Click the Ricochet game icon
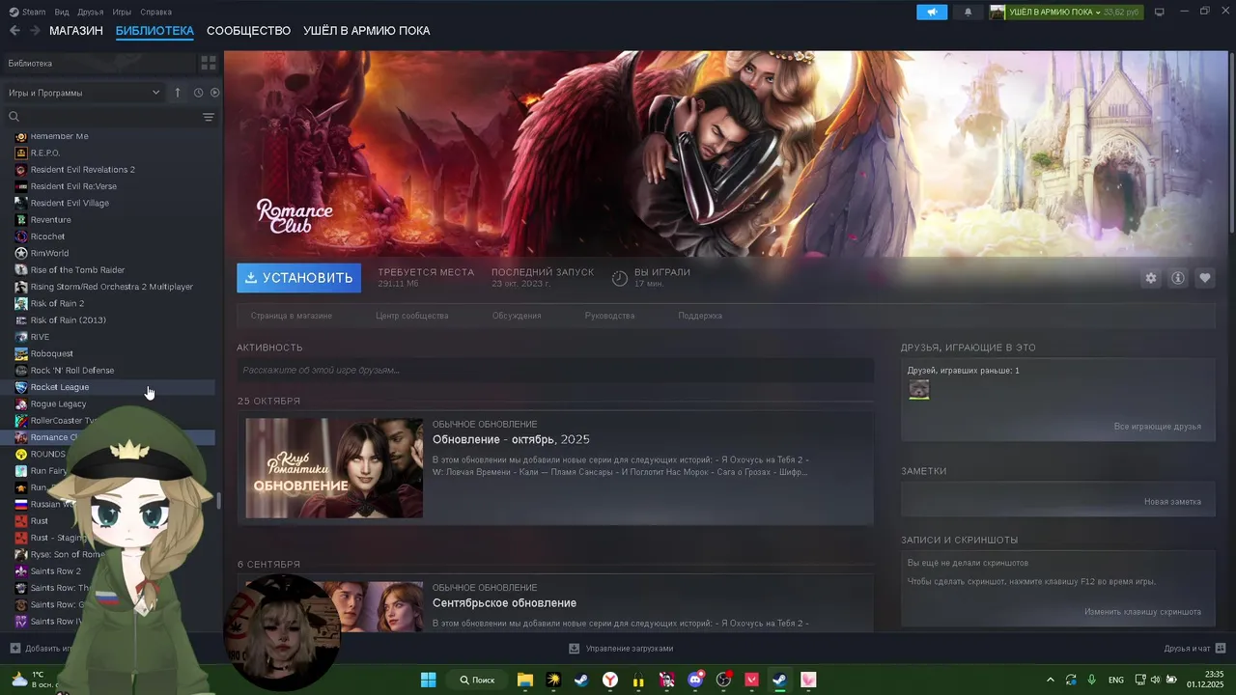The image size is (1236, 695). (21, 236)
